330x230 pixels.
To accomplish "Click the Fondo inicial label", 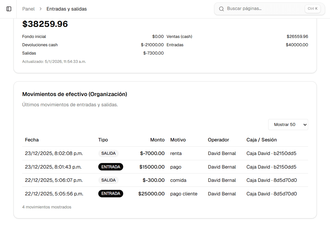I will click(34, 36).
